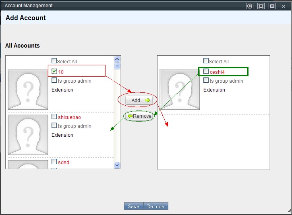Click scroll down arrow in All Accounts list

pyautogui.click(x=117, y=165)
